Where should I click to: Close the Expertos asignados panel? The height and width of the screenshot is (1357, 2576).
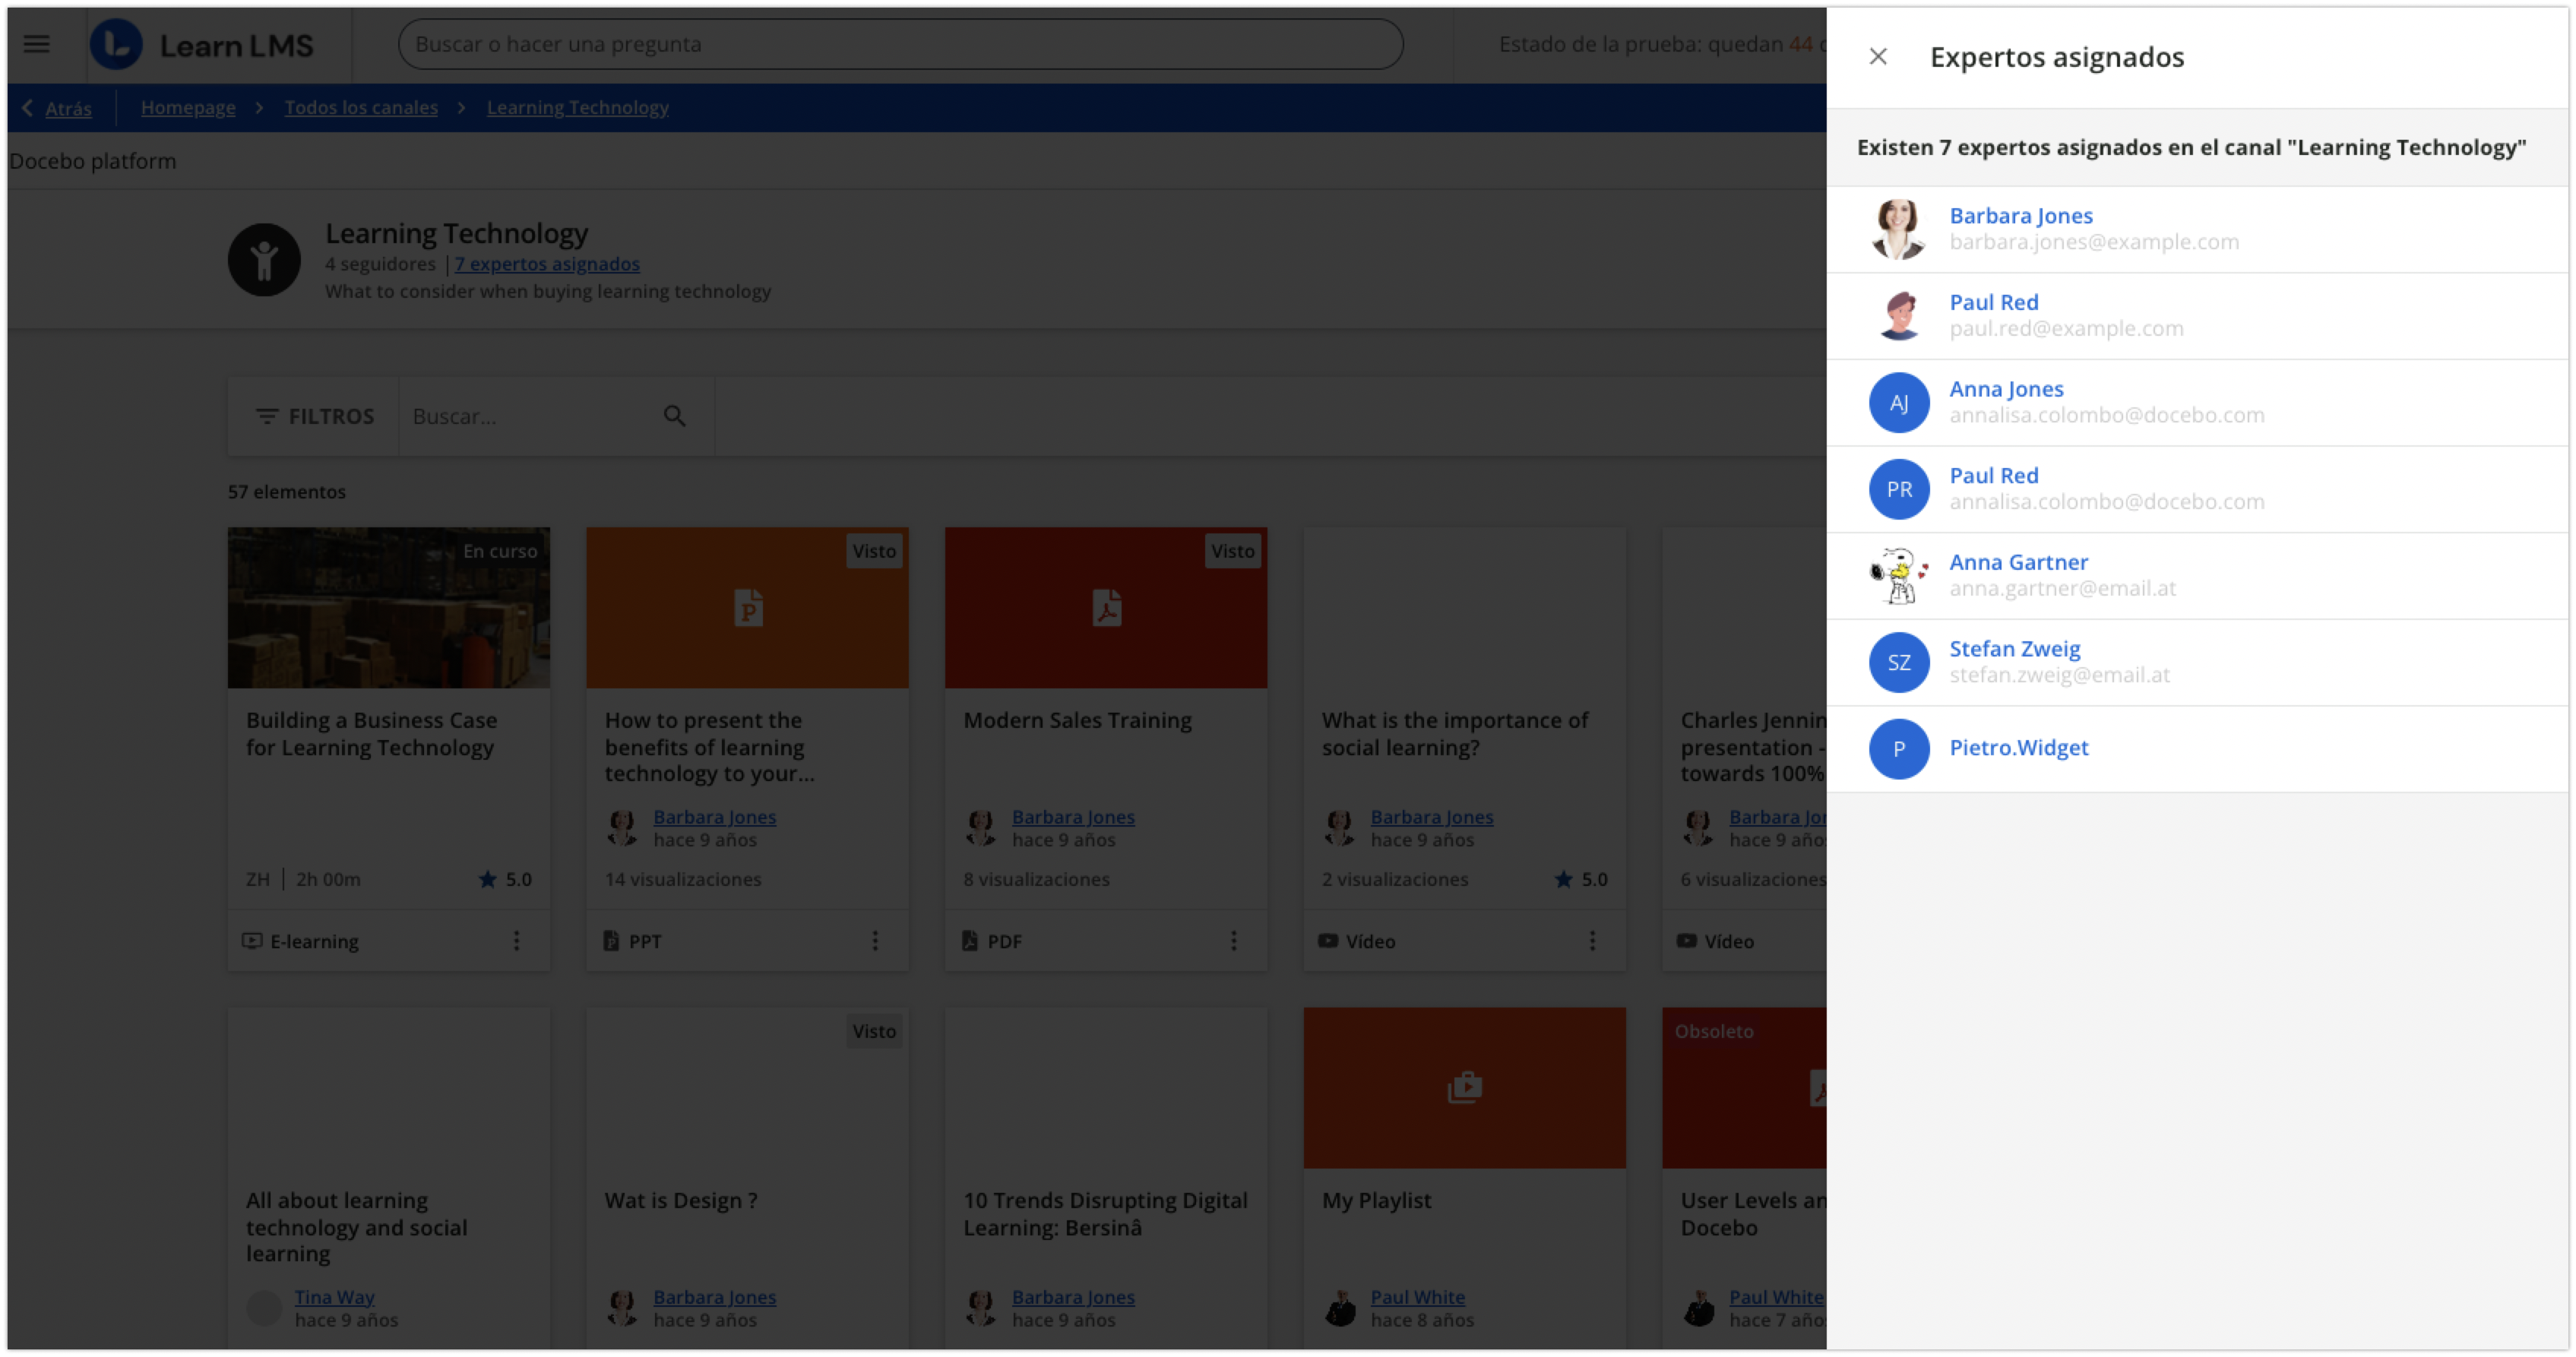pyautogui.click(x=1877, y=57)
